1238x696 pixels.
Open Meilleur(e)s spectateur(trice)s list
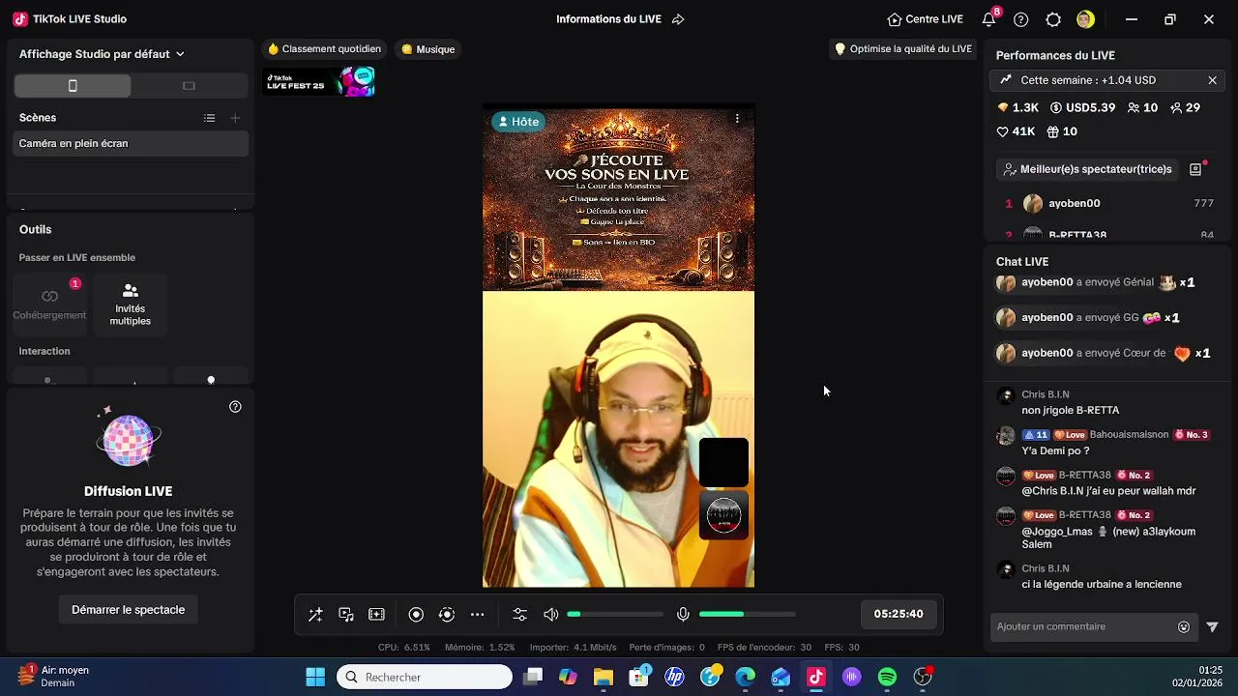tap(1087, 169)
